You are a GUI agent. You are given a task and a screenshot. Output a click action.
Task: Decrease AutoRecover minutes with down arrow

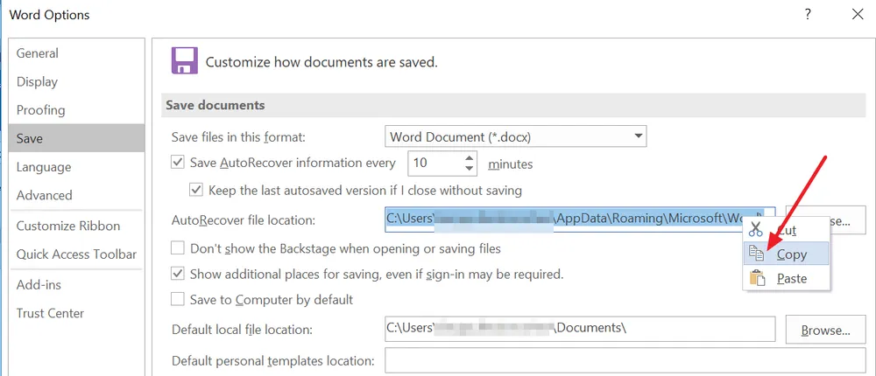(470, 169)
